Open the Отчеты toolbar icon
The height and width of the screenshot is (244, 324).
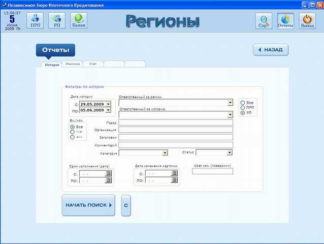(285, 21)
